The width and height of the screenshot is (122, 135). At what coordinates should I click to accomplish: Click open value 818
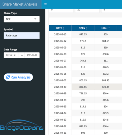[83, 67]
